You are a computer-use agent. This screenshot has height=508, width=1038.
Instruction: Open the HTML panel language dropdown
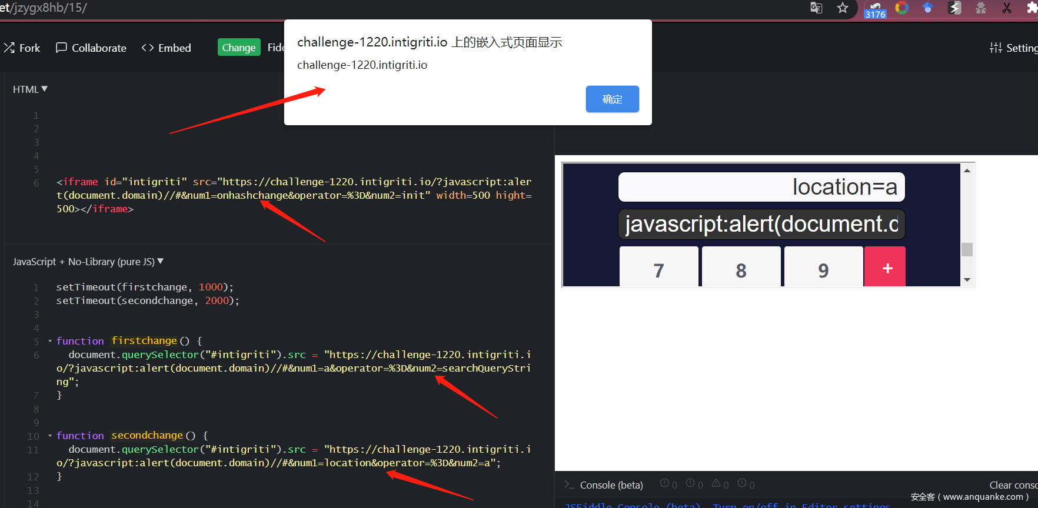(30, 89)
